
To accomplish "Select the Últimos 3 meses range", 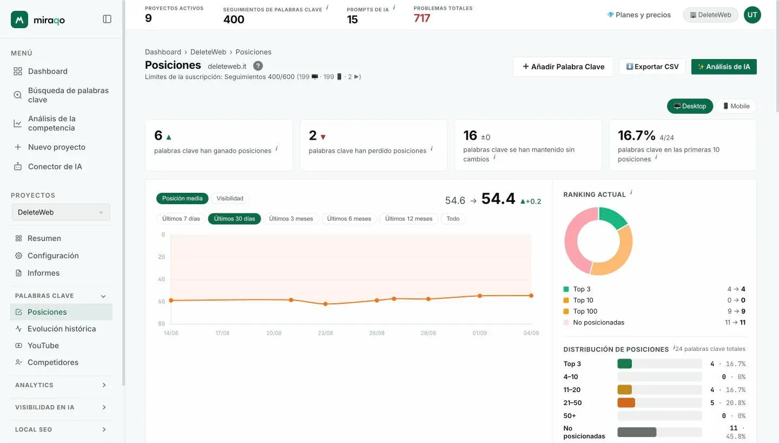I will 291,219.
